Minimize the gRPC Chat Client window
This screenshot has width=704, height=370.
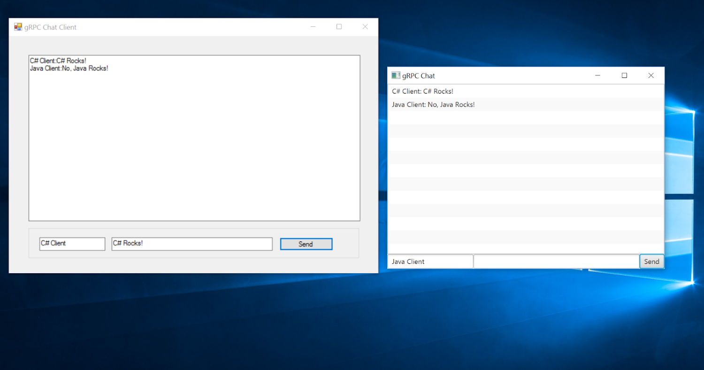coord(313,27)
